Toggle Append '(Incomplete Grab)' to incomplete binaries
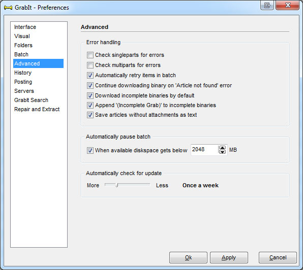This screenshot has width=303, height=270. pyautogui.click(x=90, y=105)
